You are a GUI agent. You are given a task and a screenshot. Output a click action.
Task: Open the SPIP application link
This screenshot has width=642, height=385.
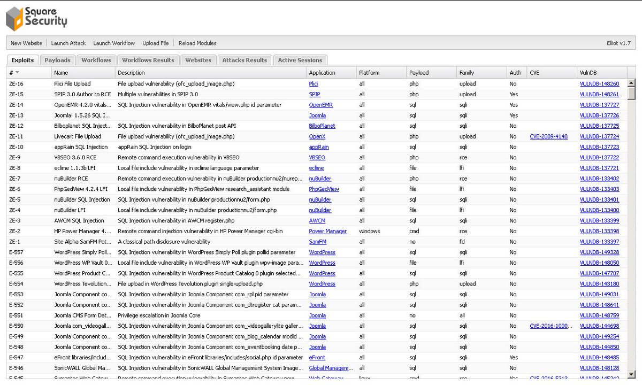pos(315,94)
